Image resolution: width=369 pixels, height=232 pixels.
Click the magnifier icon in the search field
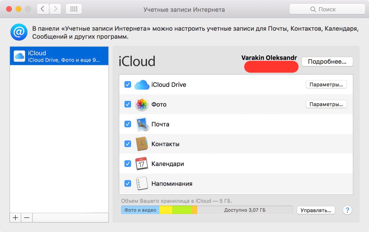[313, 9]
